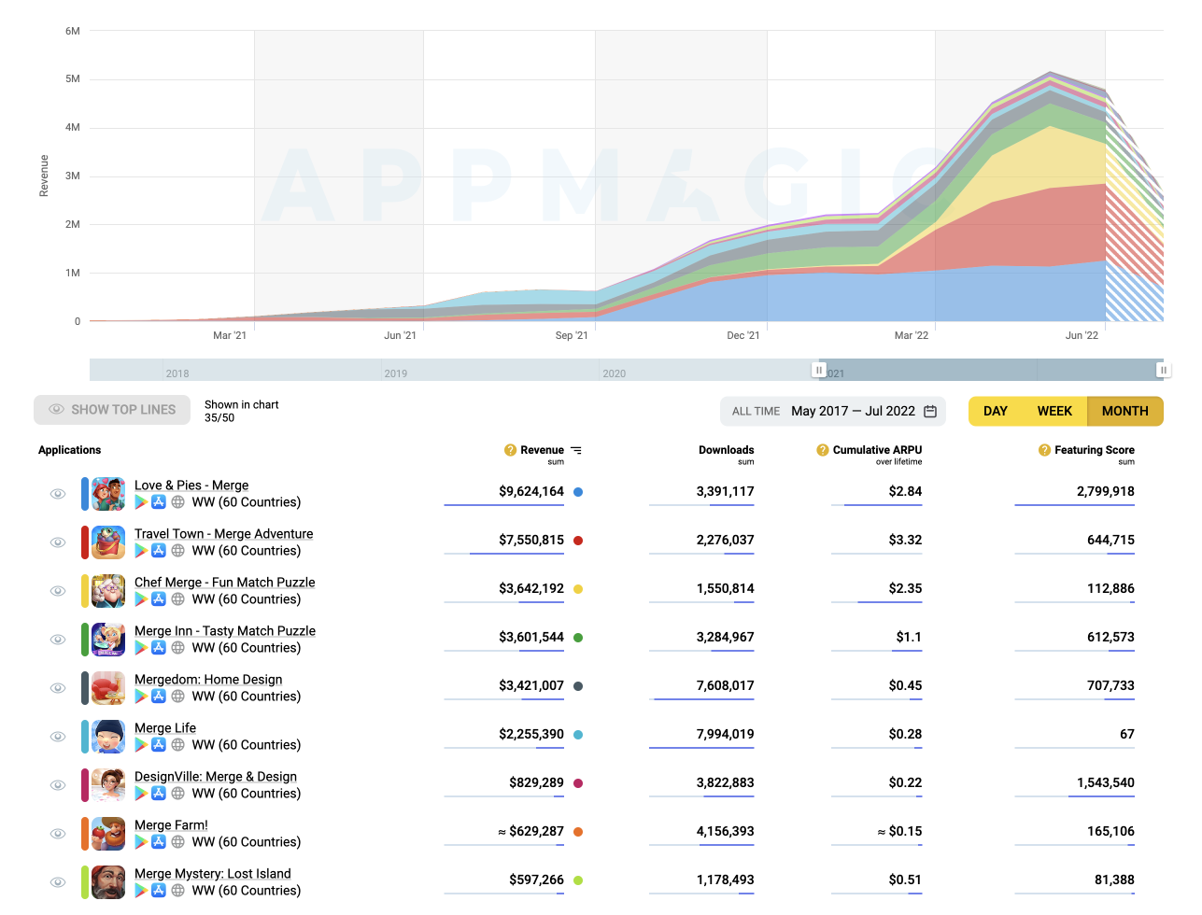Toggle visibility of Mergedom: Home Design

click(58, 688)
